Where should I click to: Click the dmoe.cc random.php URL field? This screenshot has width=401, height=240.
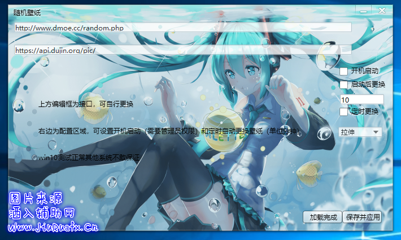pos(183,28)
